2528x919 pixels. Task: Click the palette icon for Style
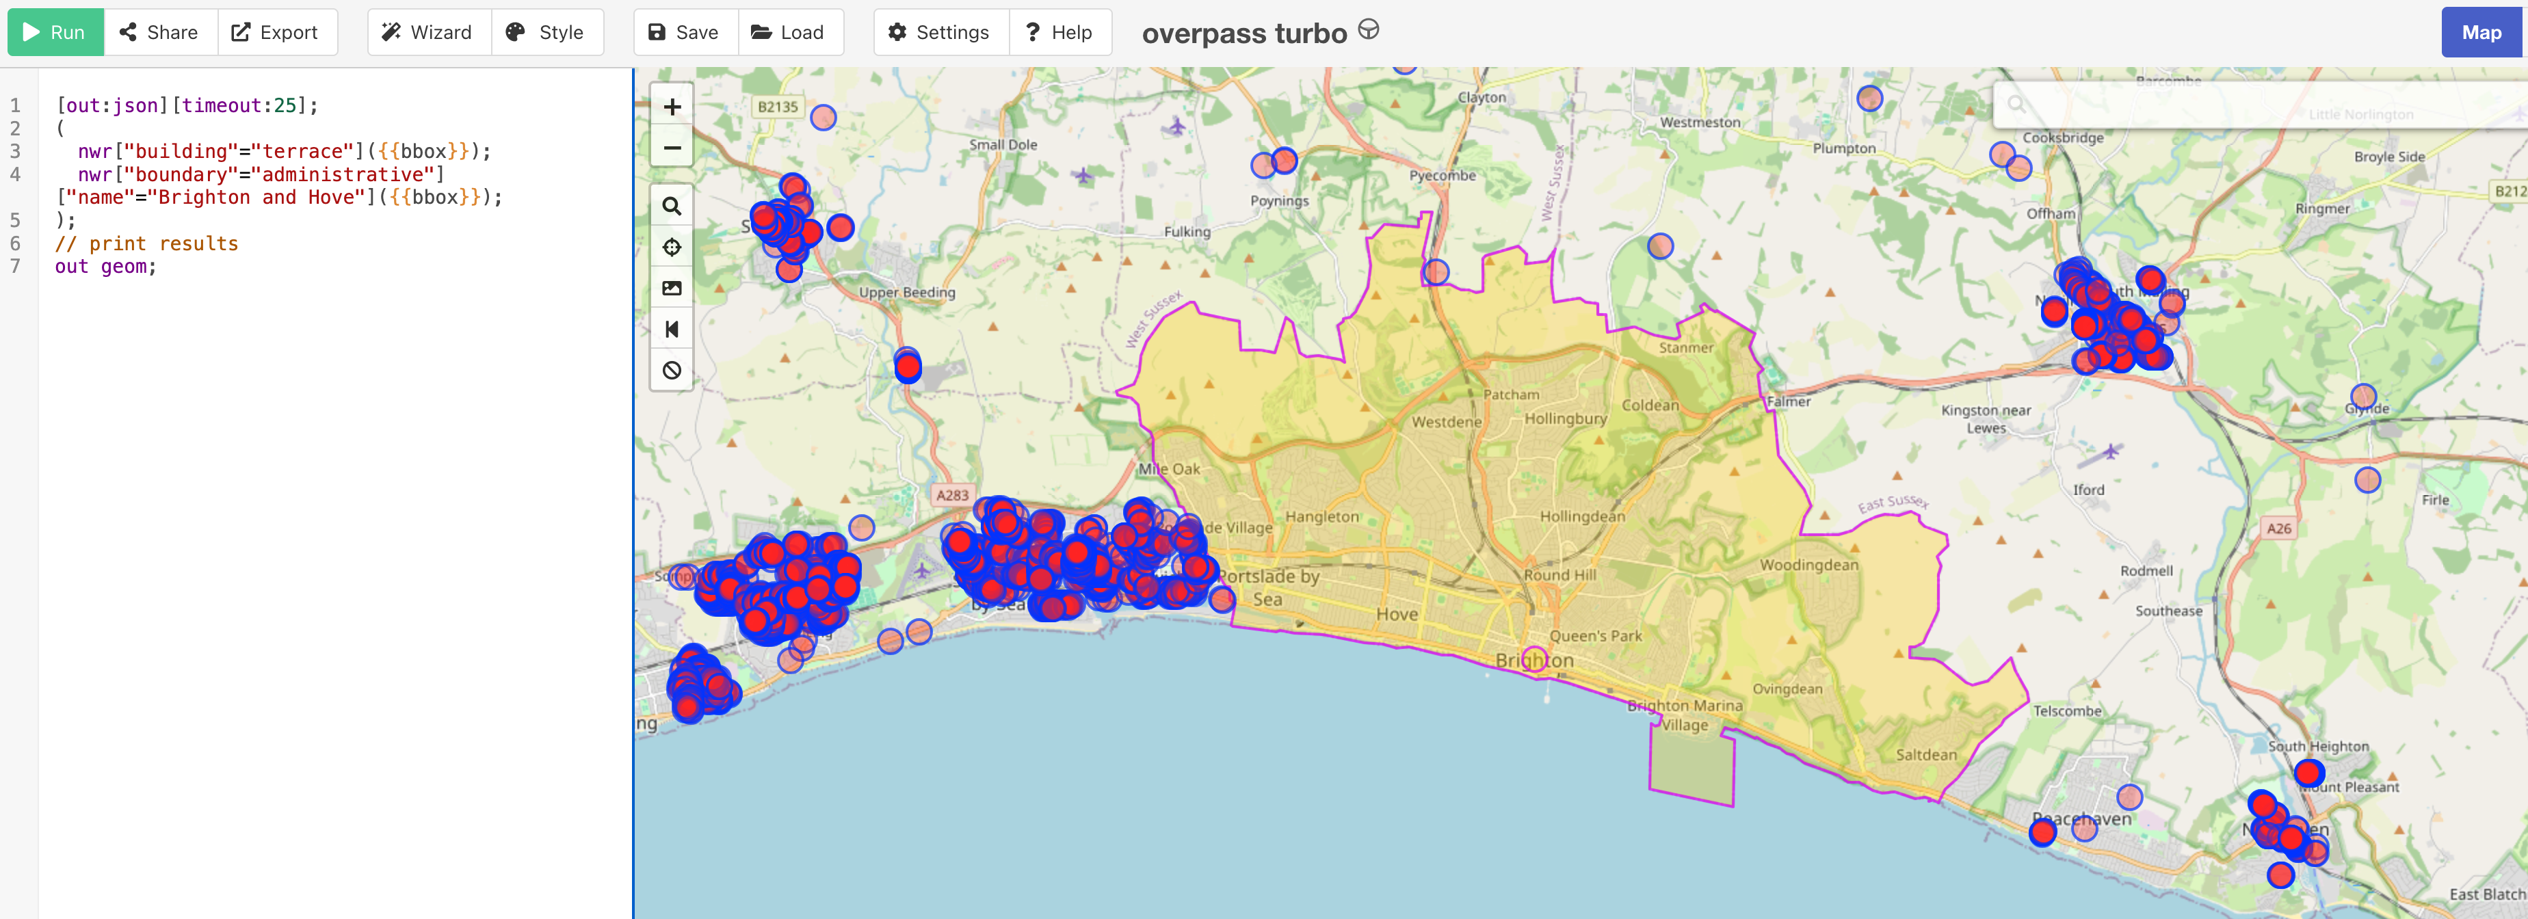[515, 32]
